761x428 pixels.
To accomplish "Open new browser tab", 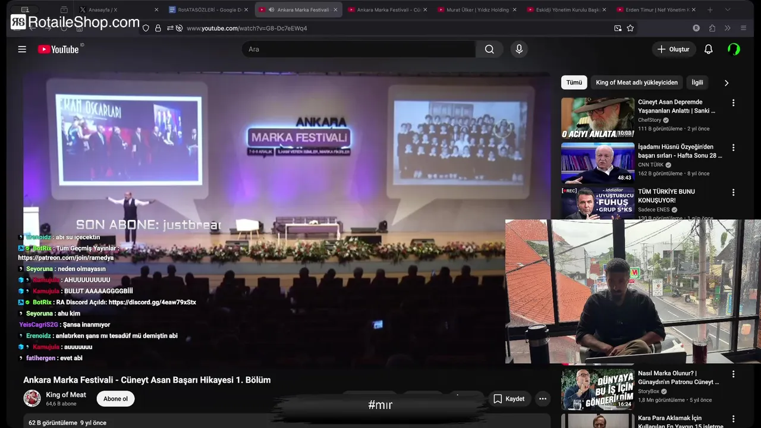I will [710, 10].
